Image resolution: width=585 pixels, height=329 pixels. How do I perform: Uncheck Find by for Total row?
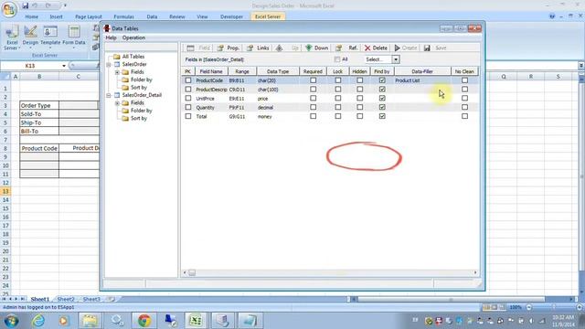(382, 116)
